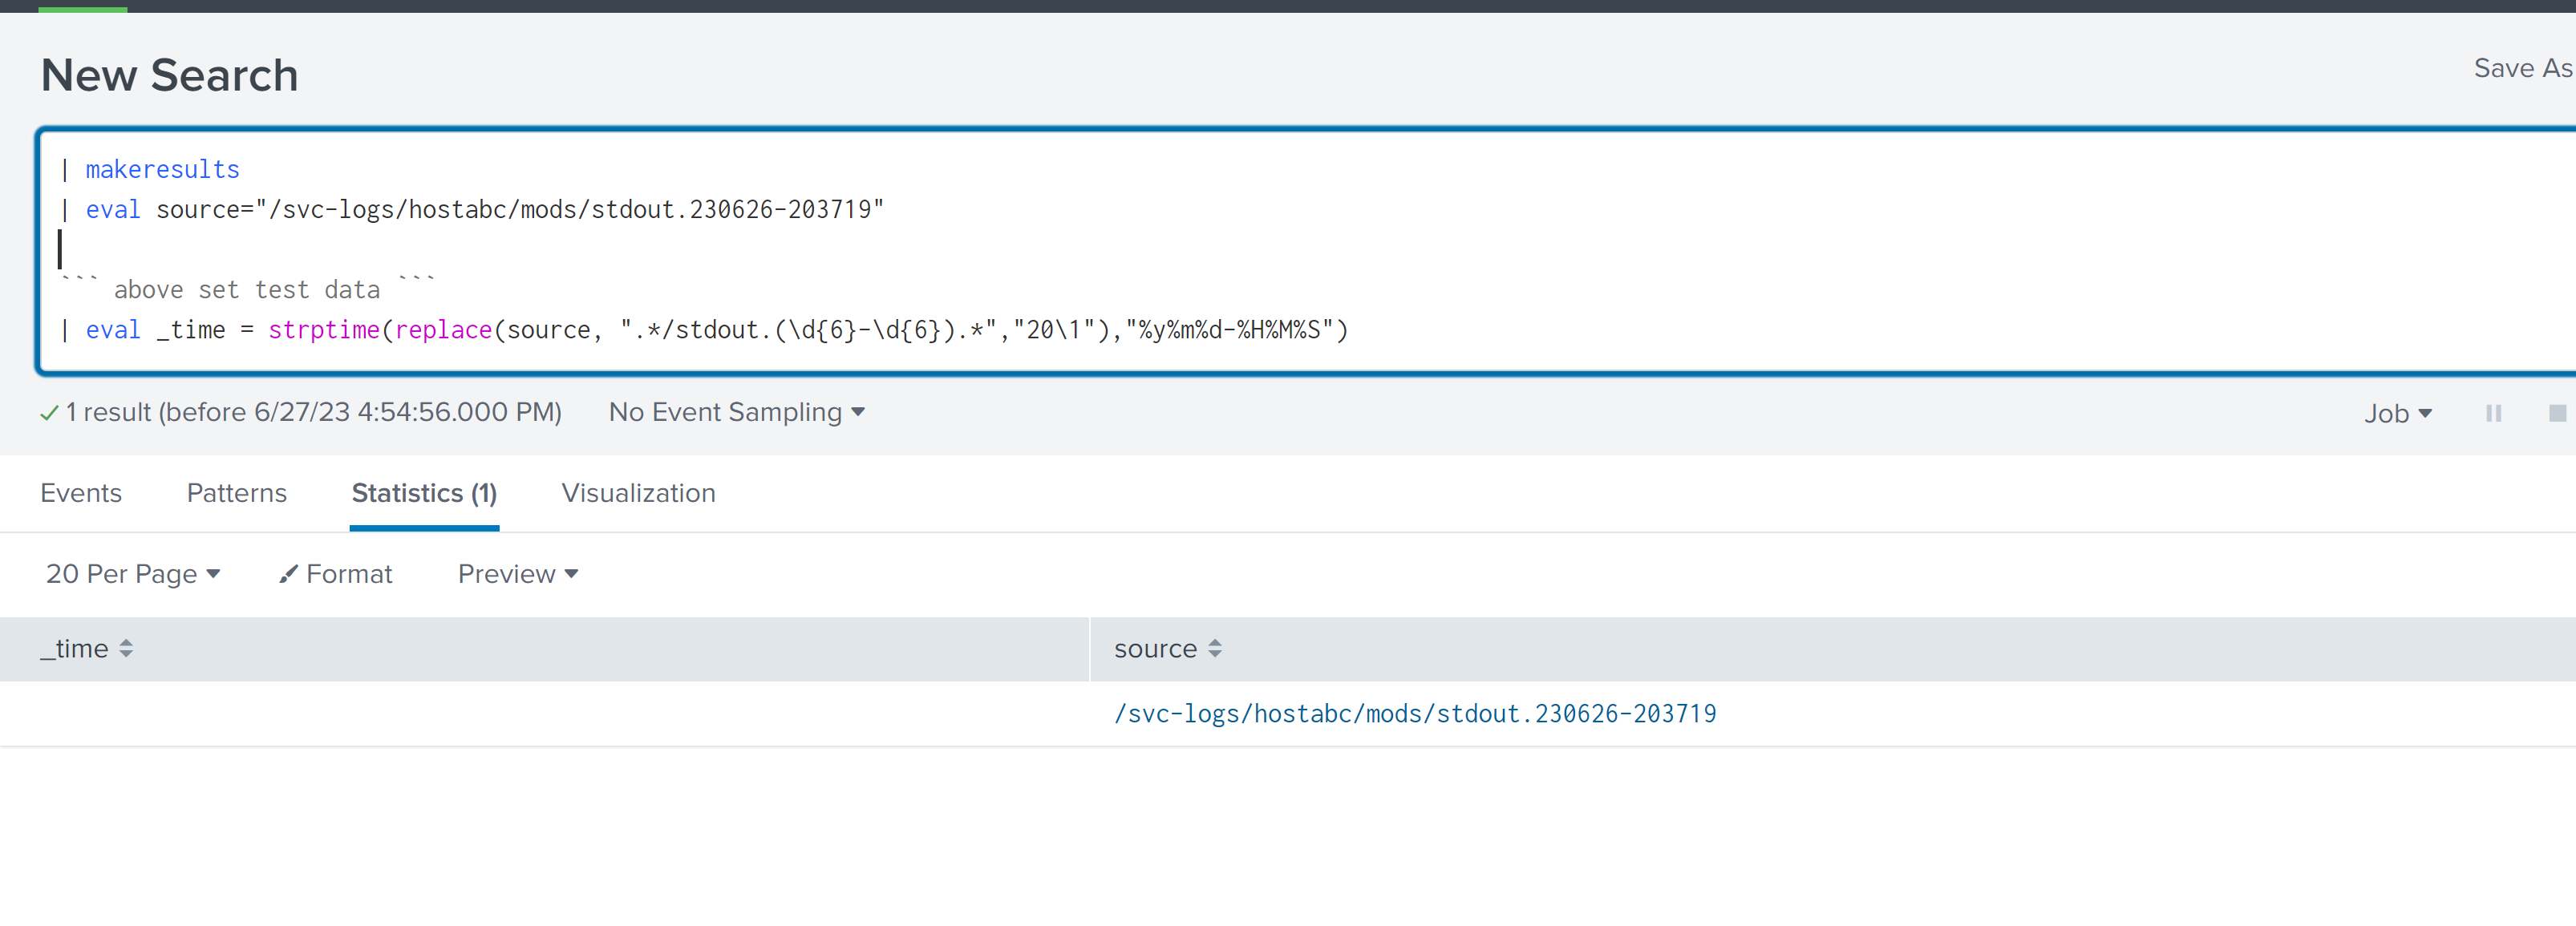Select the Statistics (1) tab

coord(424,493)
